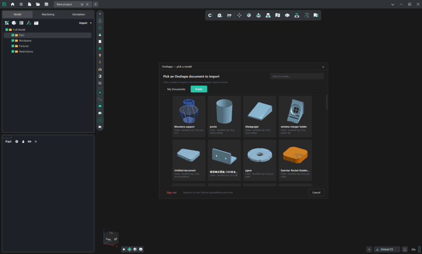422x254 pixels.
Task: Click the dimension arrow tool in top toolbar
Action: click(229, 15)
